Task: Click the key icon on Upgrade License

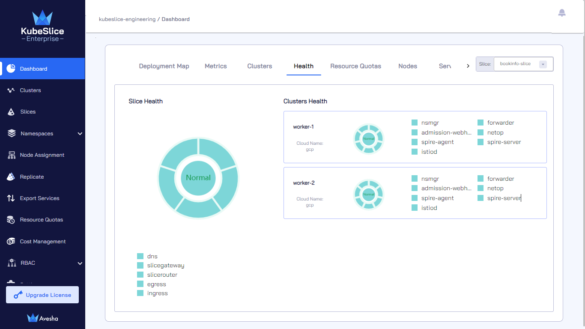Action: point(18,295)
